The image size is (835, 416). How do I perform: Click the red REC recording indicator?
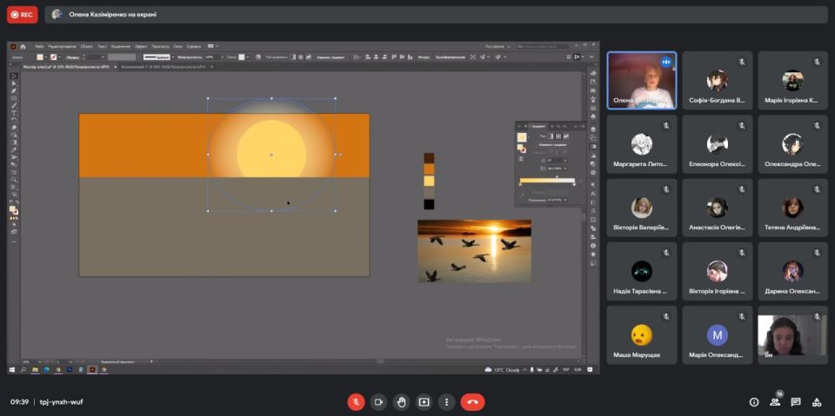pyautogui.click(x=23, y=15)
